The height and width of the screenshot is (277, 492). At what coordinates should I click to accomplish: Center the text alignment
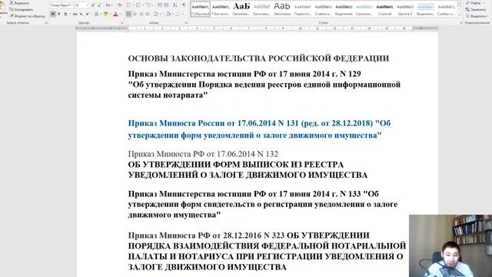[135, 14]
